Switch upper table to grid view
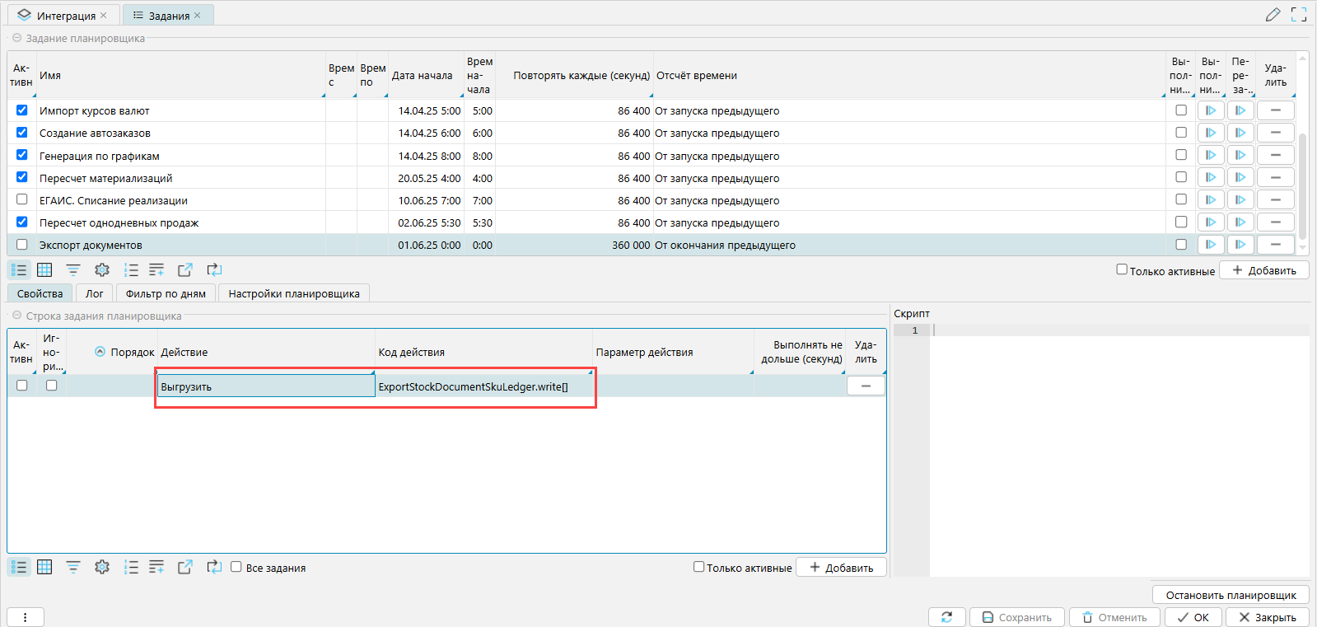The width and height of the screenshot is (1317, 627). 44,270
